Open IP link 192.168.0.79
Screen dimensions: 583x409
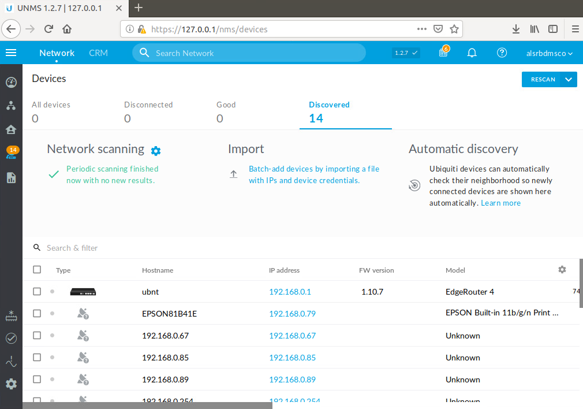tap(292, 314)
